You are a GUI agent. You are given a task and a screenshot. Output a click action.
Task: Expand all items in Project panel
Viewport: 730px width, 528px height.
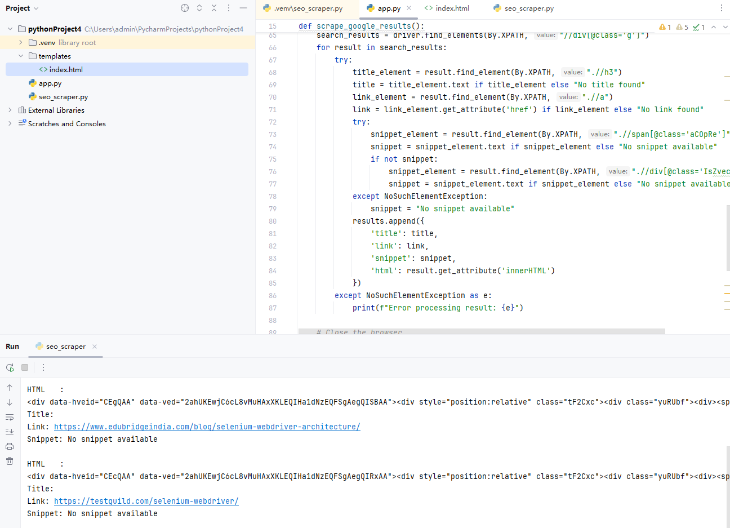[199, 8]
